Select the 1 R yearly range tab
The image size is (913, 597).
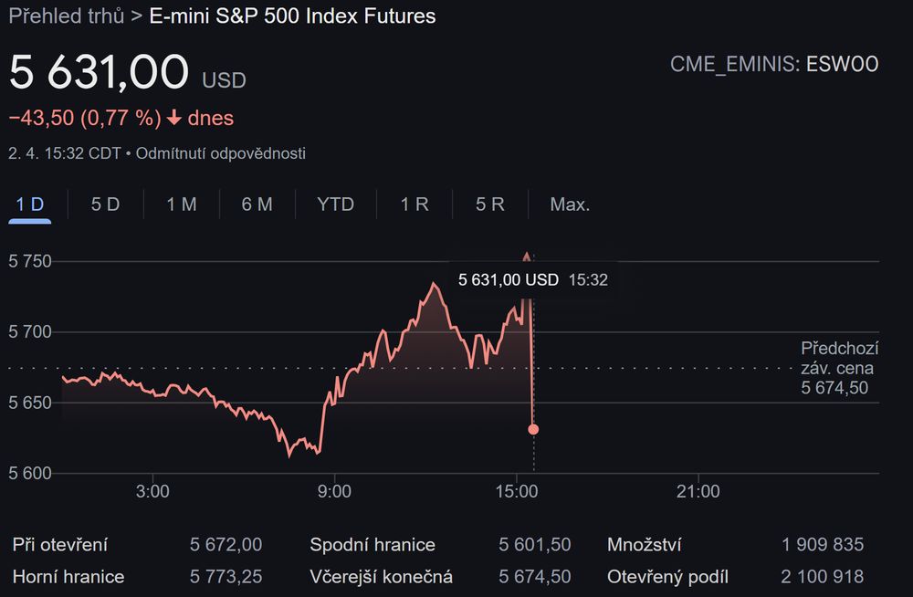click(x=415, y=204)
